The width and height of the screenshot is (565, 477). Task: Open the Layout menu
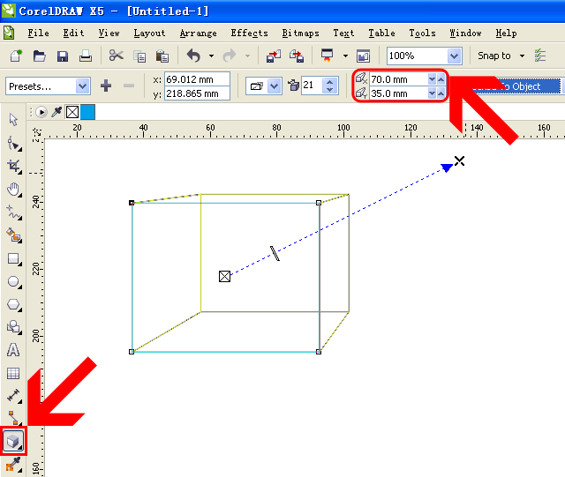(149, 34)
